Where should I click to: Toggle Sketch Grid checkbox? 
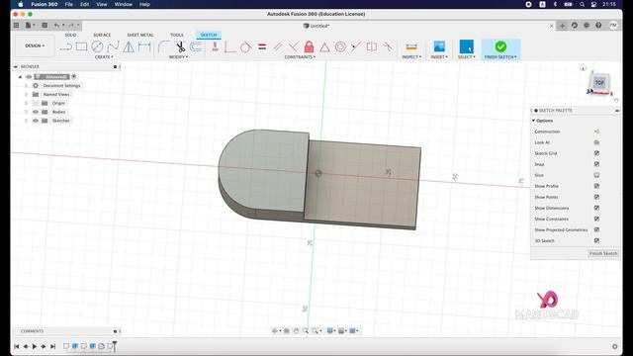[x=596, y=153]
